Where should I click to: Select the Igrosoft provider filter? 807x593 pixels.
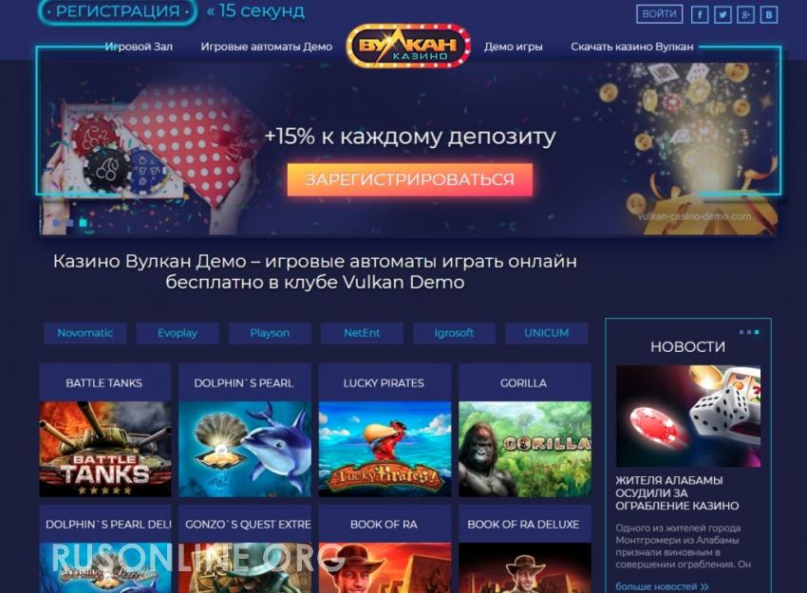point(454,333)
